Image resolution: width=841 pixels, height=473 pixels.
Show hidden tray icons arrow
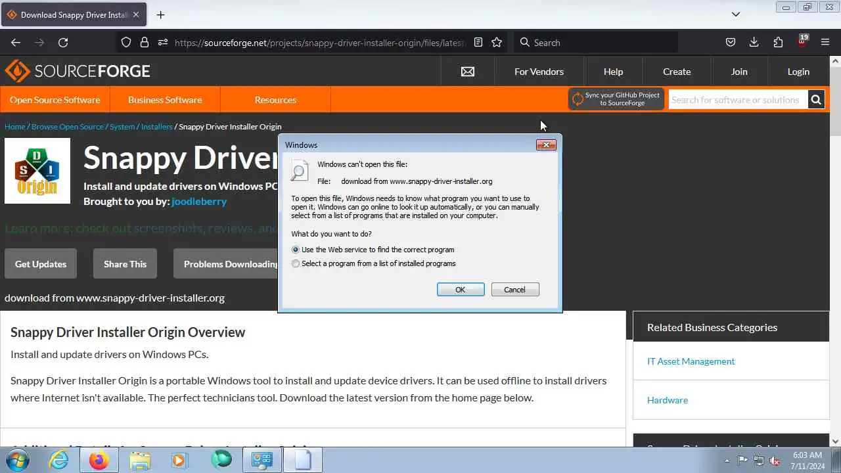(727, 461)
